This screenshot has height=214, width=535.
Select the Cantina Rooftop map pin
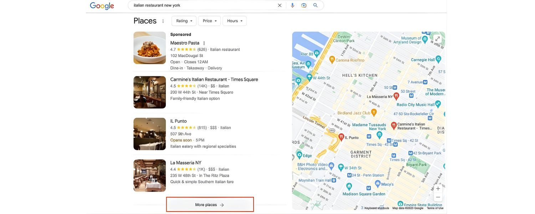[332, 59]
